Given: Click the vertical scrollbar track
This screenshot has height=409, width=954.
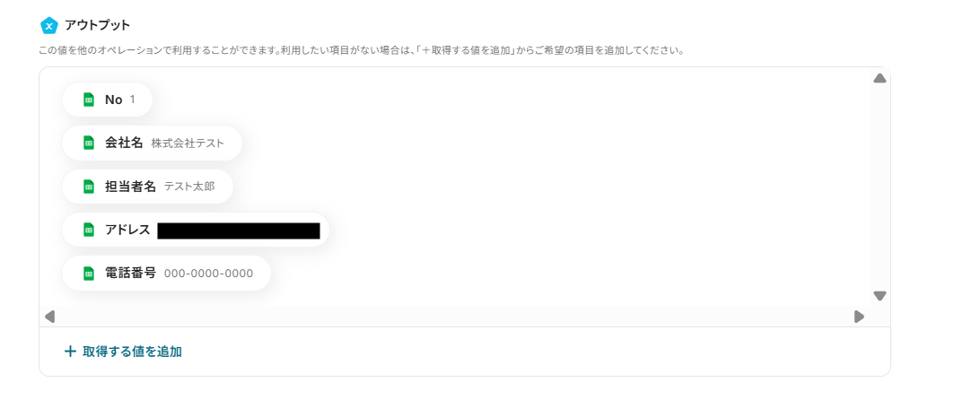Looking at the screenshot, I should point(880,187).
